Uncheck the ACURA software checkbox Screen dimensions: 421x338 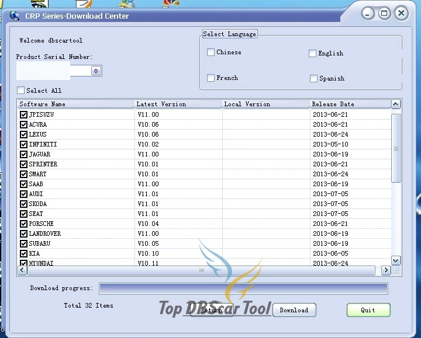23,125
